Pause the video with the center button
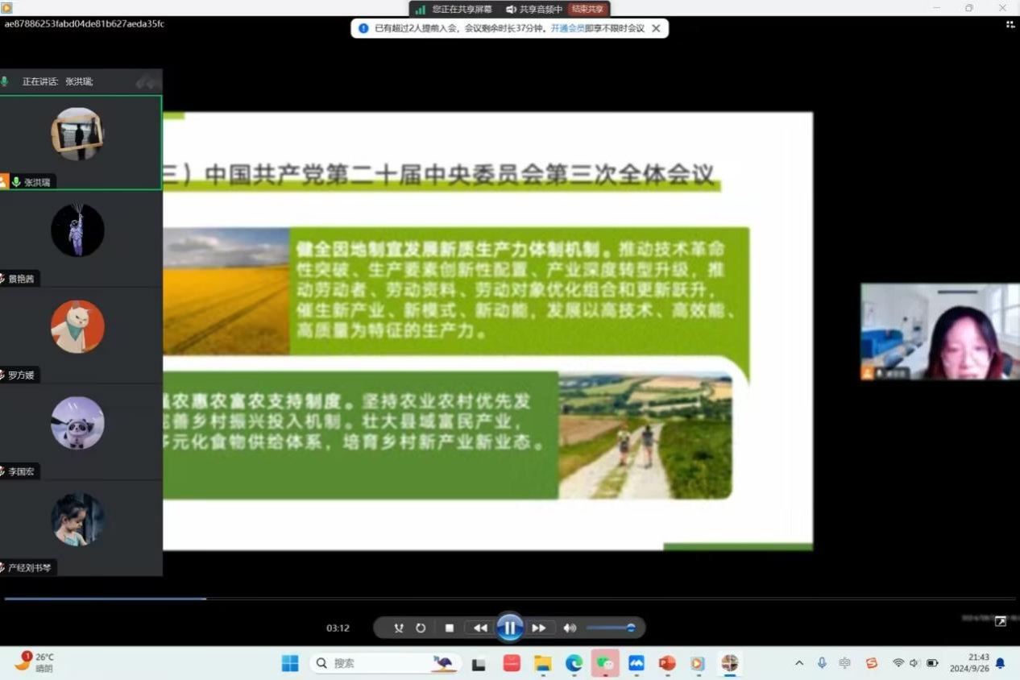Viewport: 1020px width, 680px height. (509, 628)
